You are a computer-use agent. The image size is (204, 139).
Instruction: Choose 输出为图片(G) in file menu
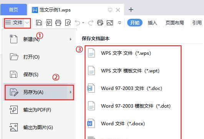pos(39,128)
